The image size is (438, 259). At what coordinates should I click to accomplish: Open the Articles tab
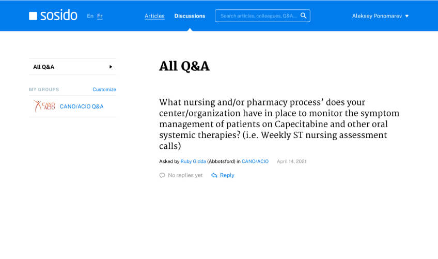154,16
